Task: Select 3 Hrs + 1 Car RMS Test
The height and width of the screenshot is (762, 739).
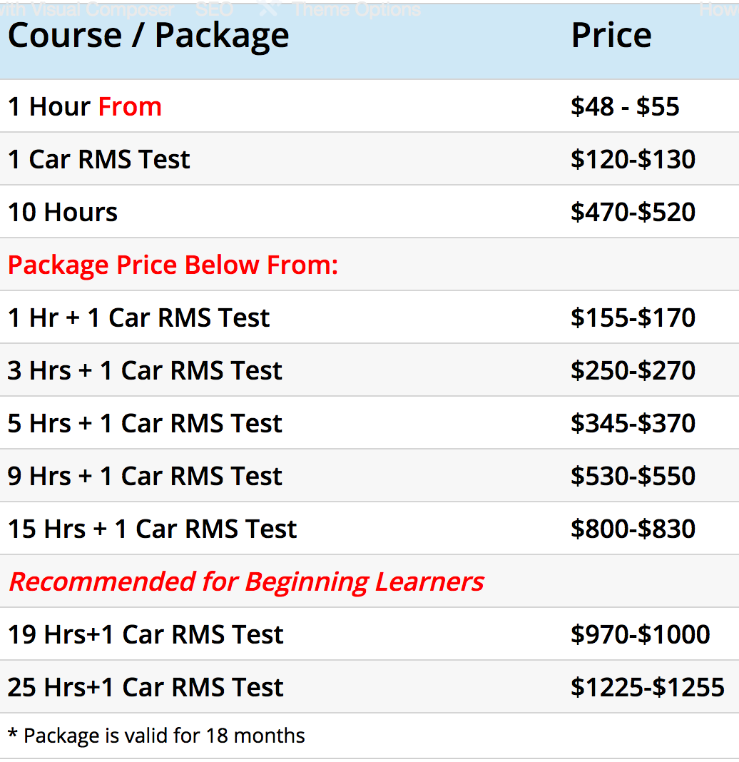Action: pyautogui.click(x=145, y=371)
